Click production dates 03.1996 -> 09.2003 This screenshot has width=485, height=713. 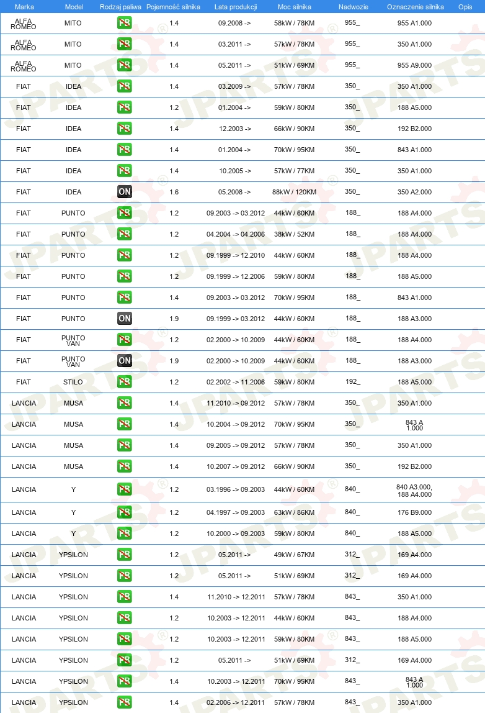(x=236, y=489)
